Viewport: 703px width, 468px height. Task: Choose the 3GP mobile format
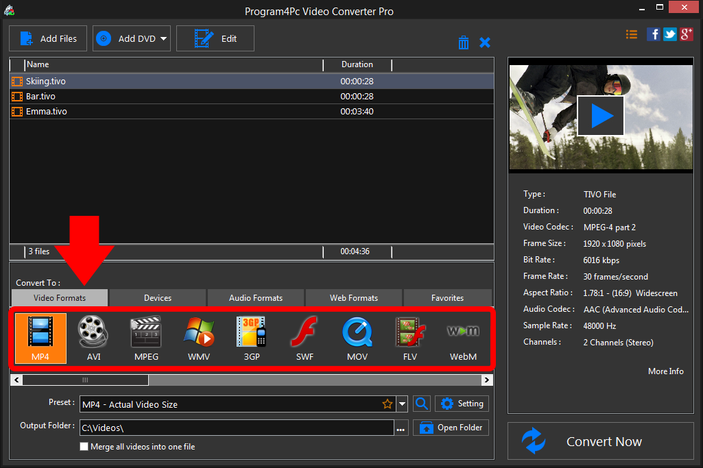click(252, 338)
